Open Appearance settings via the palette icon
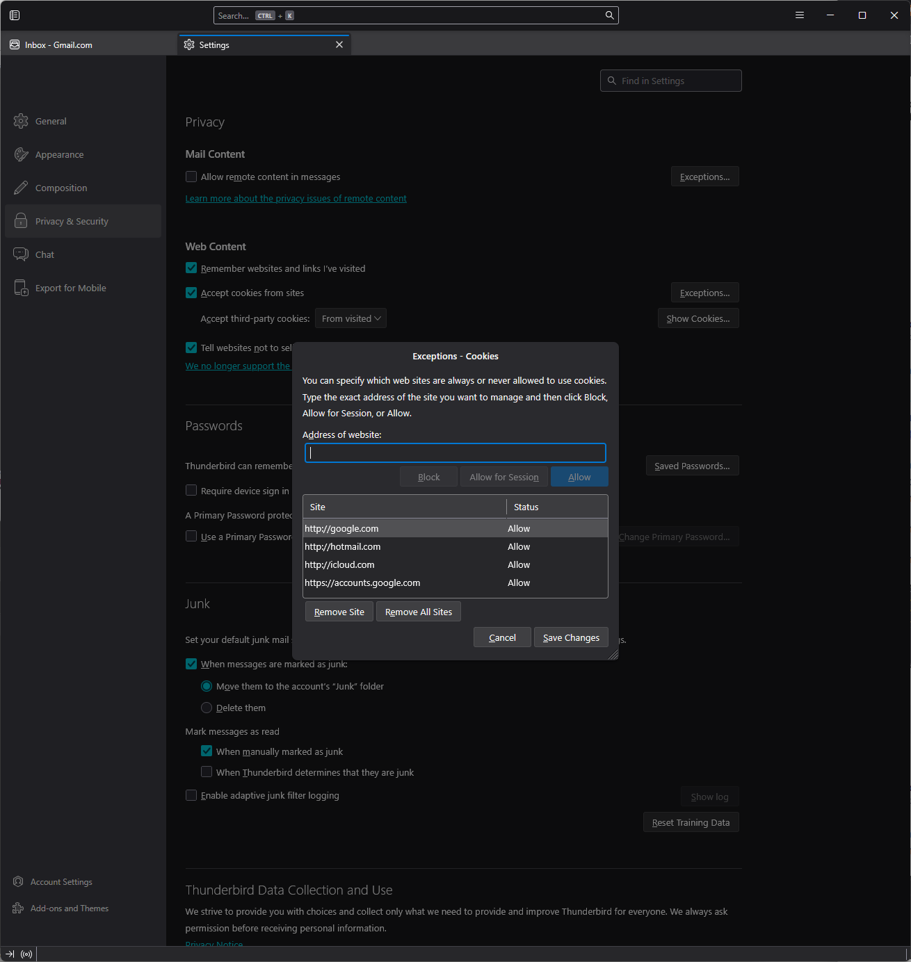The height and width of the screenshot is (962, 911). (x=21, y=154)
